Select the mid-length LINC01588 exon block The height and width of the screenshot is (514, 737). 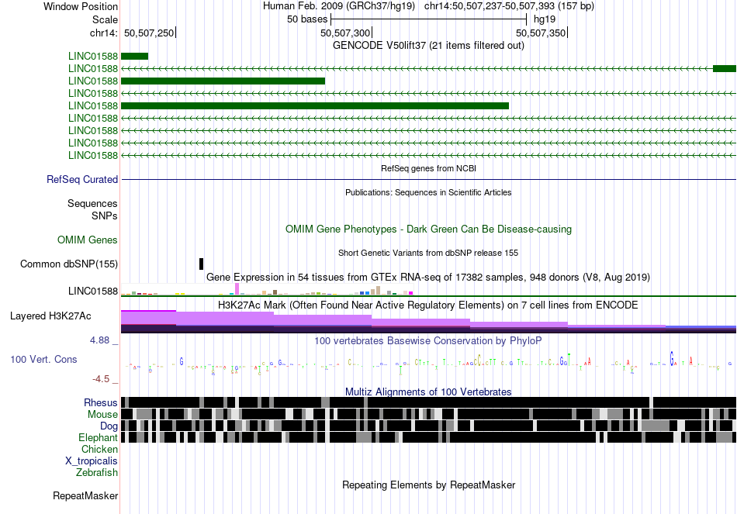click(x=223, y=81)
